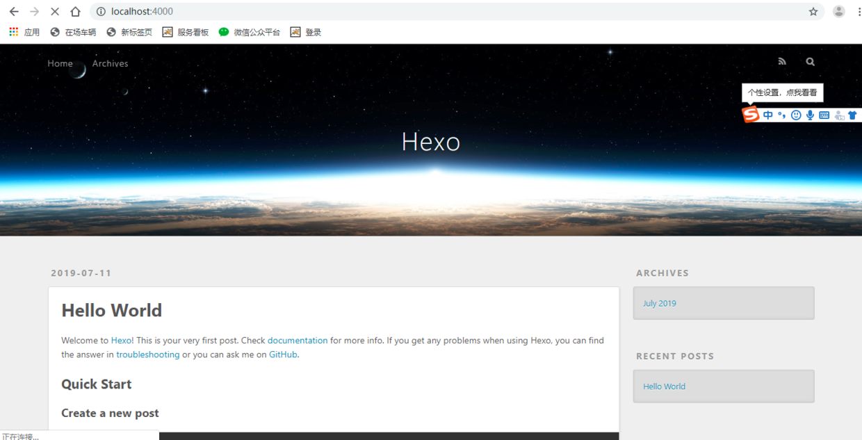
Task: Follow the Hexo link in the post
Action: [122, 341]
